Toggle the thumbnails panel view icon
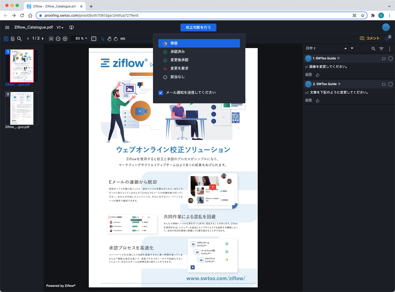This screenshot has width=395, height=292. [x=6, y=39]
